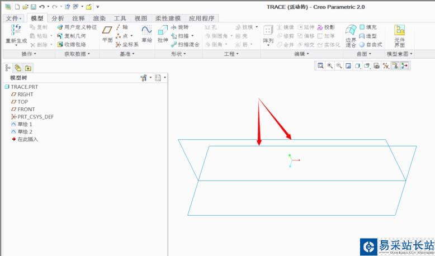
Task: Click the 扫描混合 swept blend tool
Action: [x=185, y=44]
